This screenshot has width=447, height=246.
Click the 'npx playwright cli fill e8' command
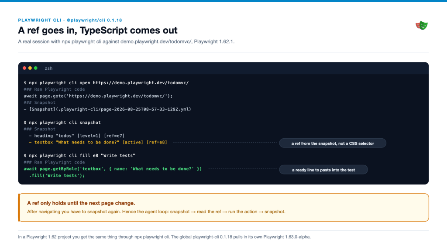coord(79,156)
